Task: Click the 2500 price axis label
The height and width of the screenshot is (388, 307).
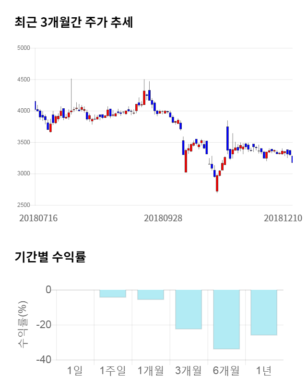Action: (x=24, y=205)
